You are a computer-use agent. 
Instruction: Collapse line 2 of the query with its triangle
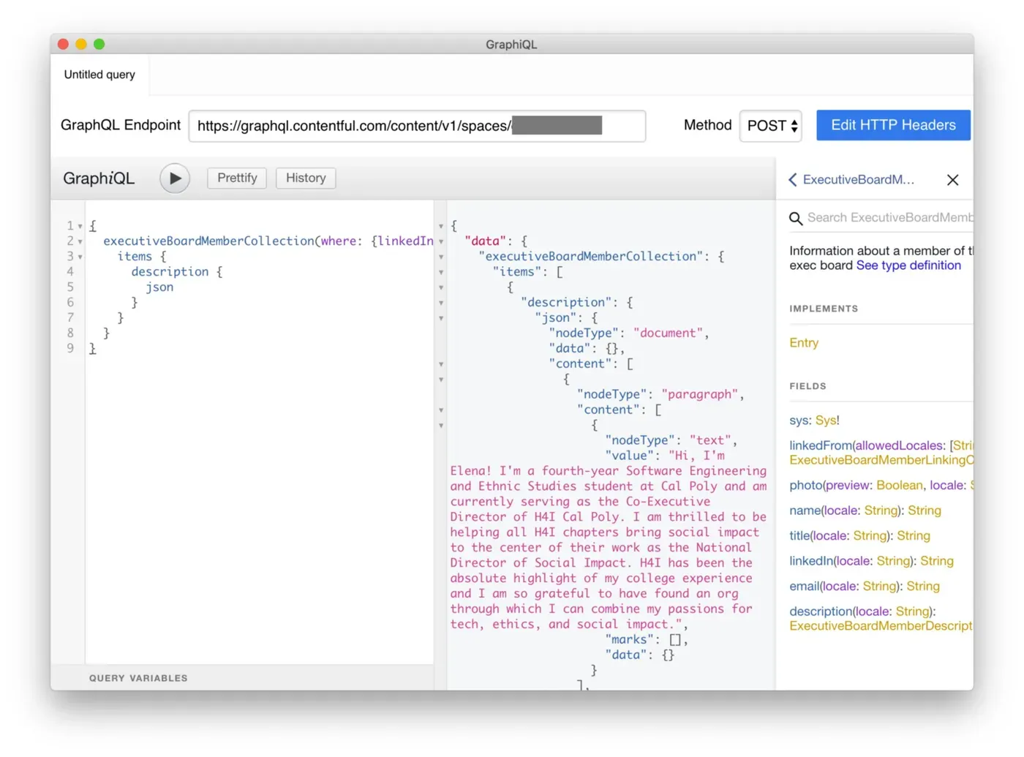coord(80,241)
